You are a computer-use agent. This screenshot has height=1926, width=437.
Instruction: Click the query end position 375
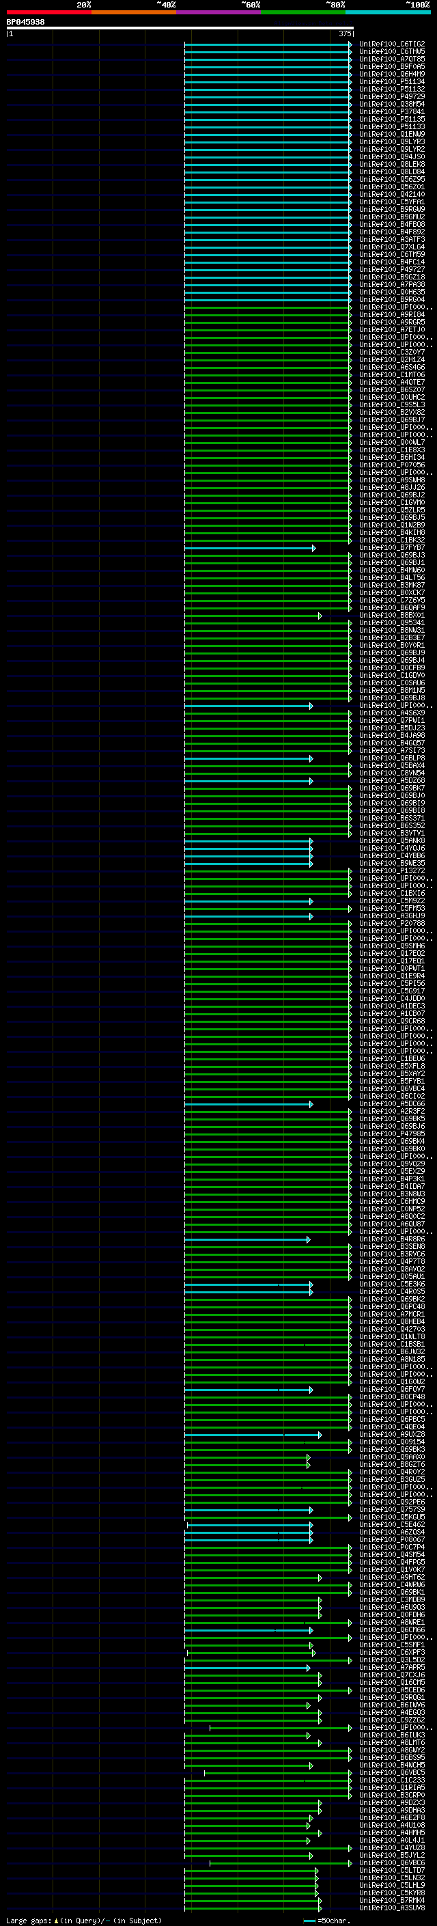tap(344, 33)
